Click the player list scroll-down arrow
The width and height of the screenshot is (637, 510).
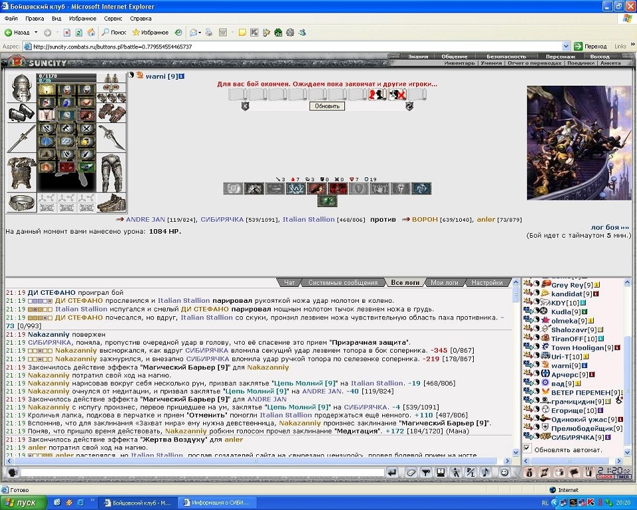coord(626,452)
